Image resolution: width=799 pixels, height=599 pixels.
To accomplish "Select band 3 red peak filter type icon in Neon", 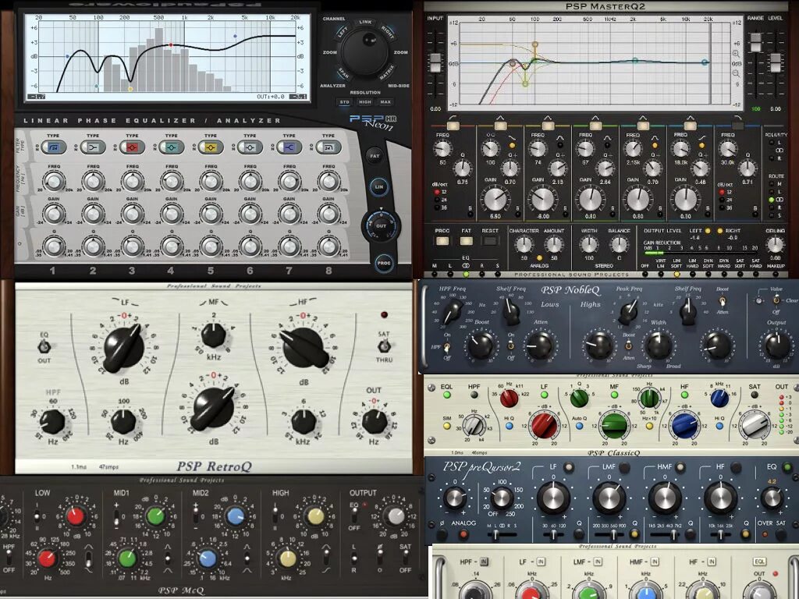I will pos(132,147).
